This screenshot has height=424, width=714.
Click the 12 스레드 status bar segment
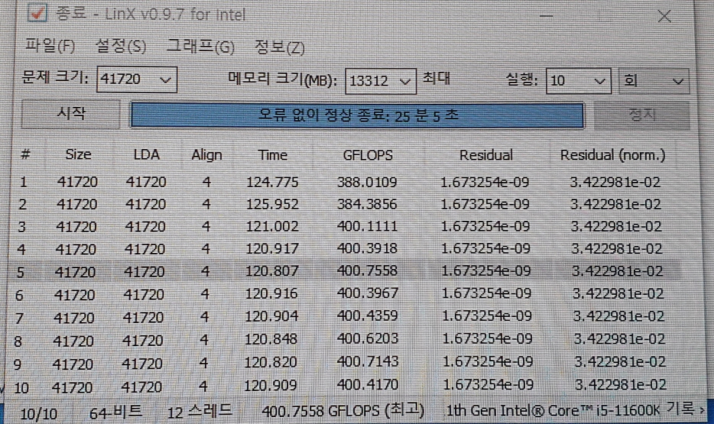click(200, 410)
